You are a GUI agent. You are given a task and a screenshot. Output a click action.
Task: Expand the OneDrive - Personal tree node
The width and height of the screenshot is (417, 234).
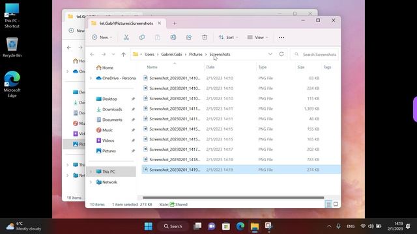point(91,78)
